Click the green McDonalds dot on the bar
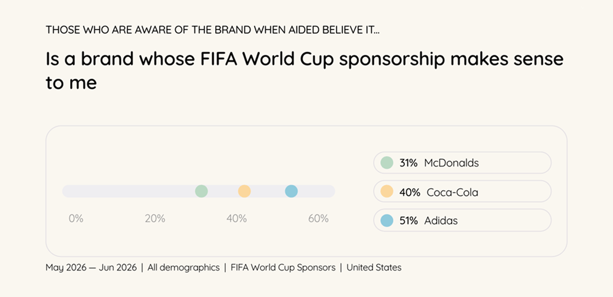The height and width of the screenshot is (297, 613). (202, 191)
